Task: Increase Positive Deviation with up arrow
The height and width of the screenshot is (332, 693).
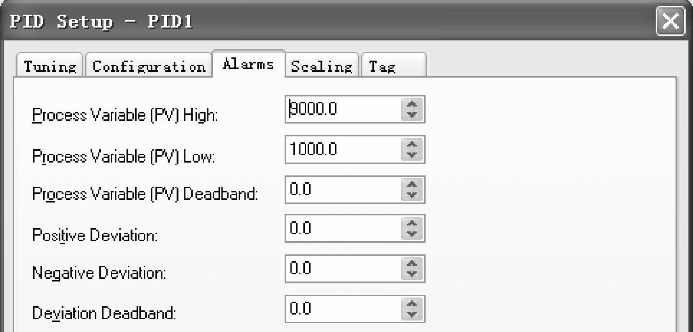Action: pos(413,223)
